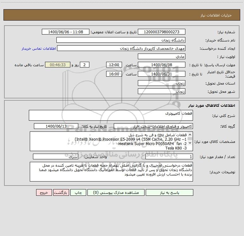The image size is (244, 236).
Task: Click label تعداد / مقدار مورد نیاز
Action: click(x=217, y=157)
